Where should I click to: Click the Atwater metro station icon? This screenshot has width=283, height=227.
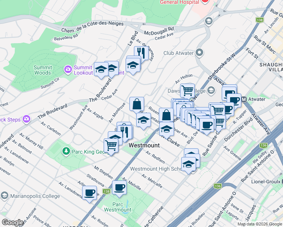click(x=244, y=100)
